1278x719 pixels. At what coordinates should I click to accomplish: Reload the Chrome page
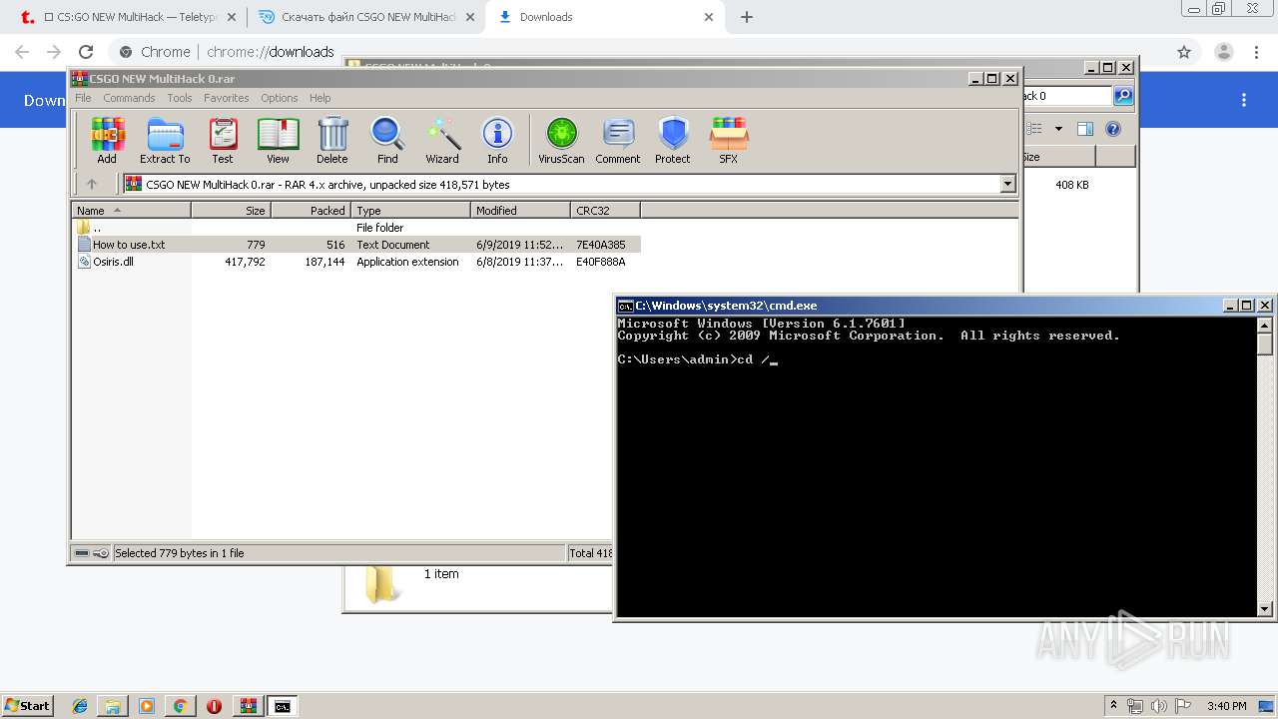[86, 52]
